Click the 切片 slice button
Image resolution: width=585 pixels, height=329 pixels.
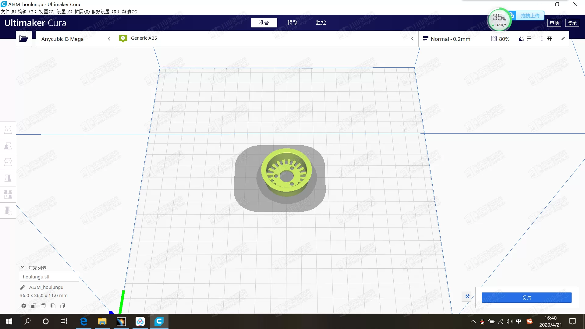(x=526, y=297)
